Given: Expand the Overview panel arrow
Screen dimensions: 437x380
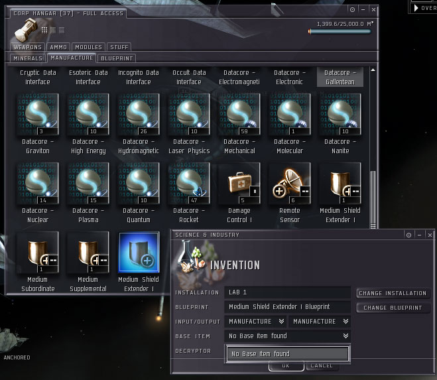Looking at the screenshot, I should (416, 8).
